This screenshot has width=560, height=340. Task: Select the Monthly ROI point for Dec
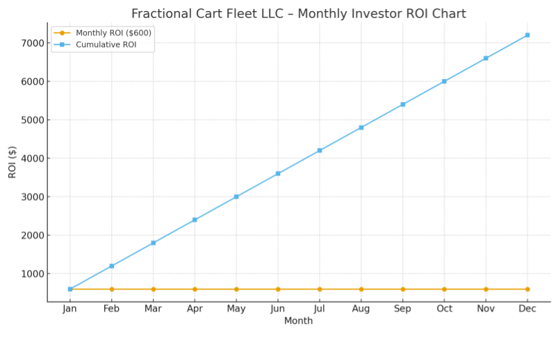click(527, 289)
